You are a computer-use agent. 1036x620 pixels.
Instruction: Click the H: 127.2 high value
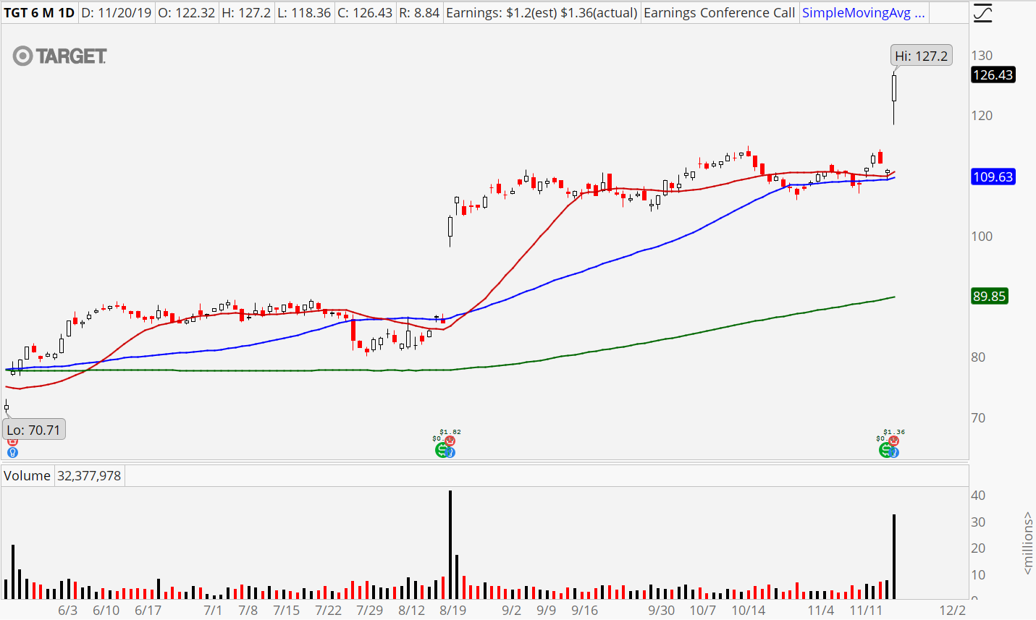246,13
